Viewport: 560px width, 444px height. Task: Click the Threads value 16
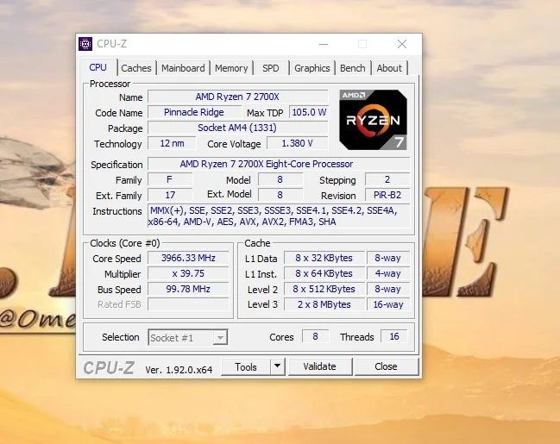click(394, 336)
